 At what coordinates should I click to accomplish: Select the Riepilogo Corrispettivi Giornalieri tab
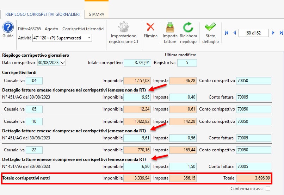[42, 14]
